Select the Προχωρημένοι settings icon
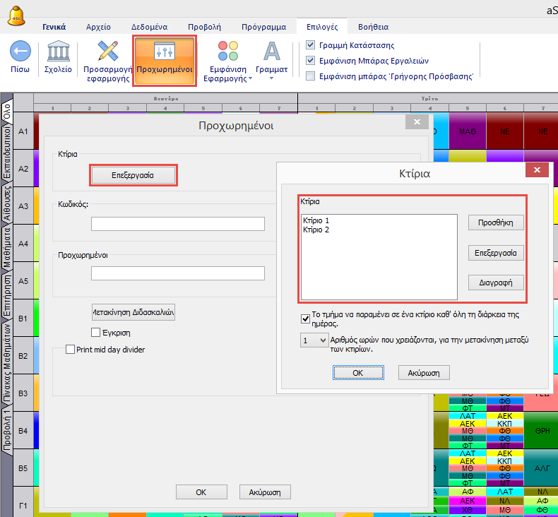558x517 pixels. 164,52
